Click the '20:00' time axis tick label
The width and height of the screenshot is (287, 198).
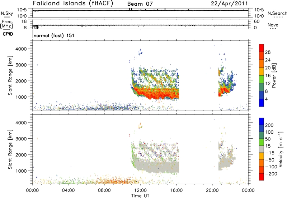pyautogui.click(x=212, y=190)
